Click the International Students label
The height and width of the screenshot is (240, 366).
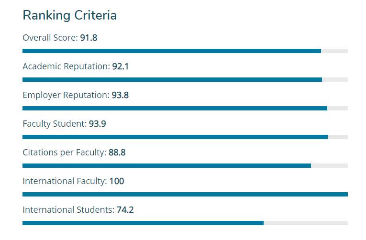[x=68, y=210]
